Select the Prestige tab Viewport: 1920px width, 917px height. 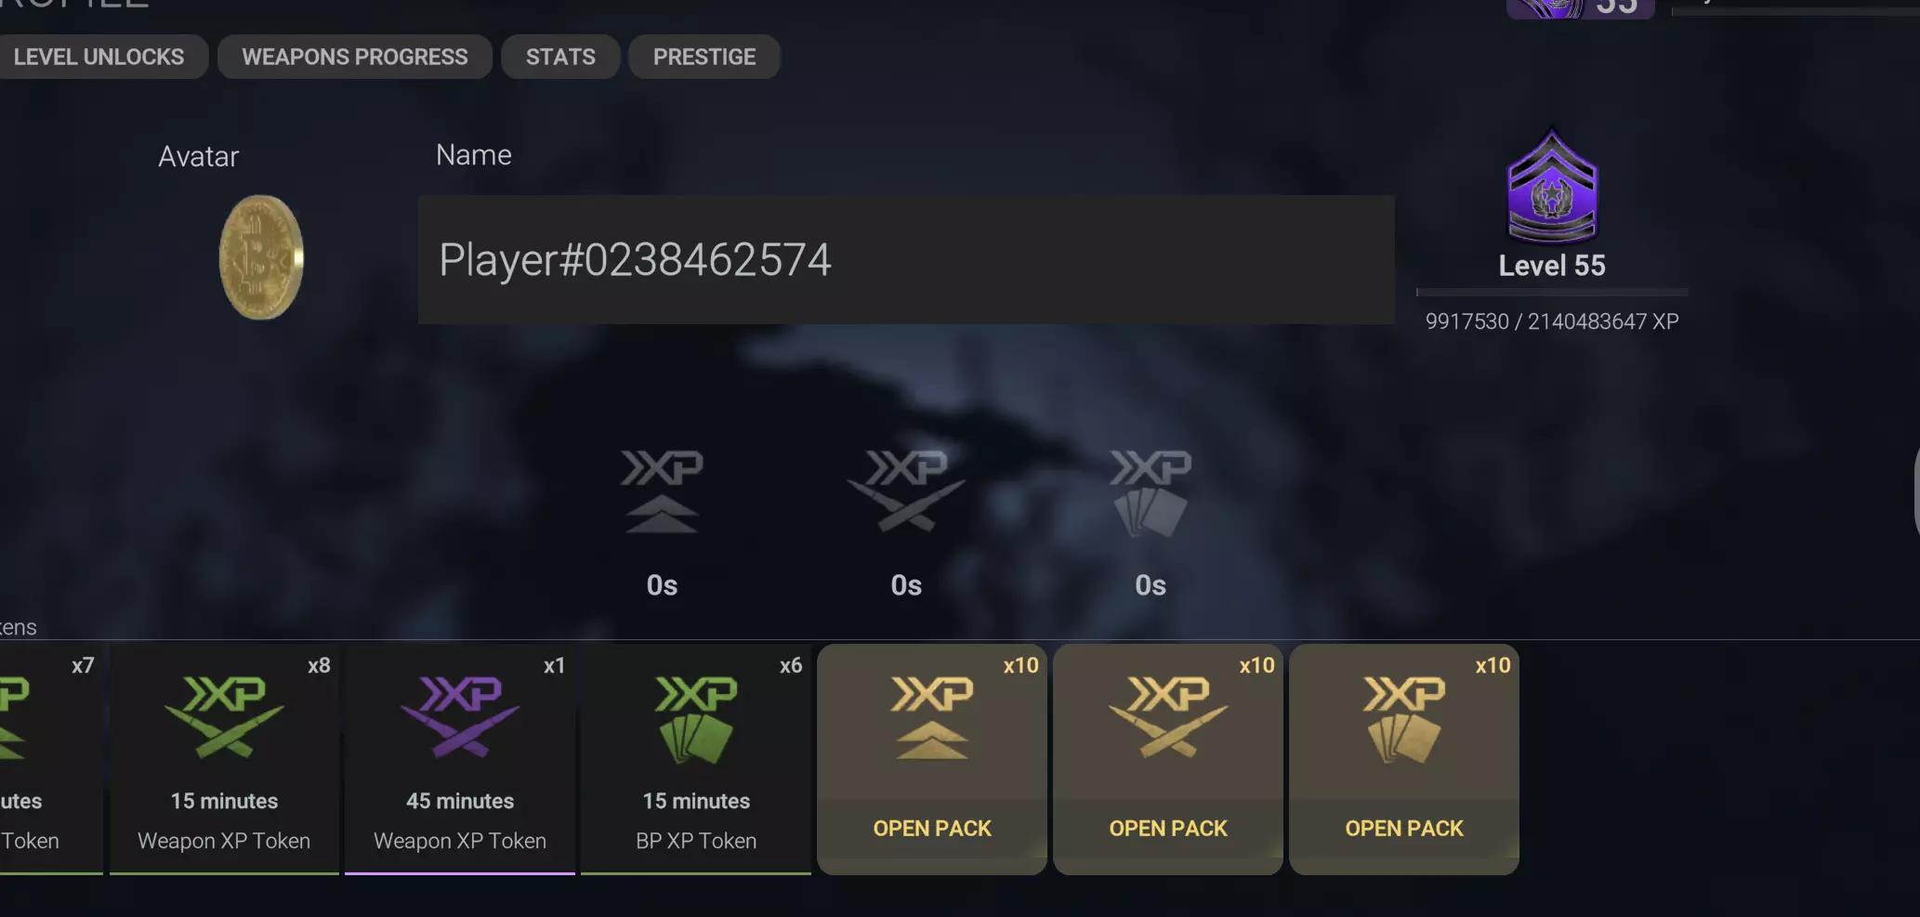(x=704, y=57)
